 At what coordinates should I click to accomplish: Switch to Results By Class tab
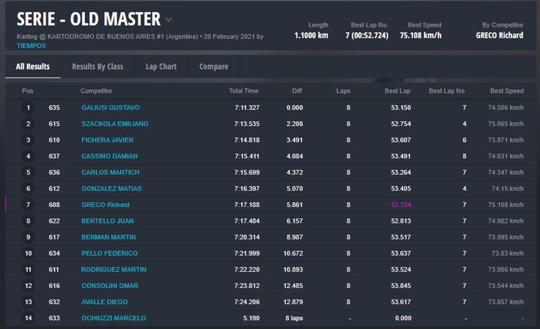[97, 67]
